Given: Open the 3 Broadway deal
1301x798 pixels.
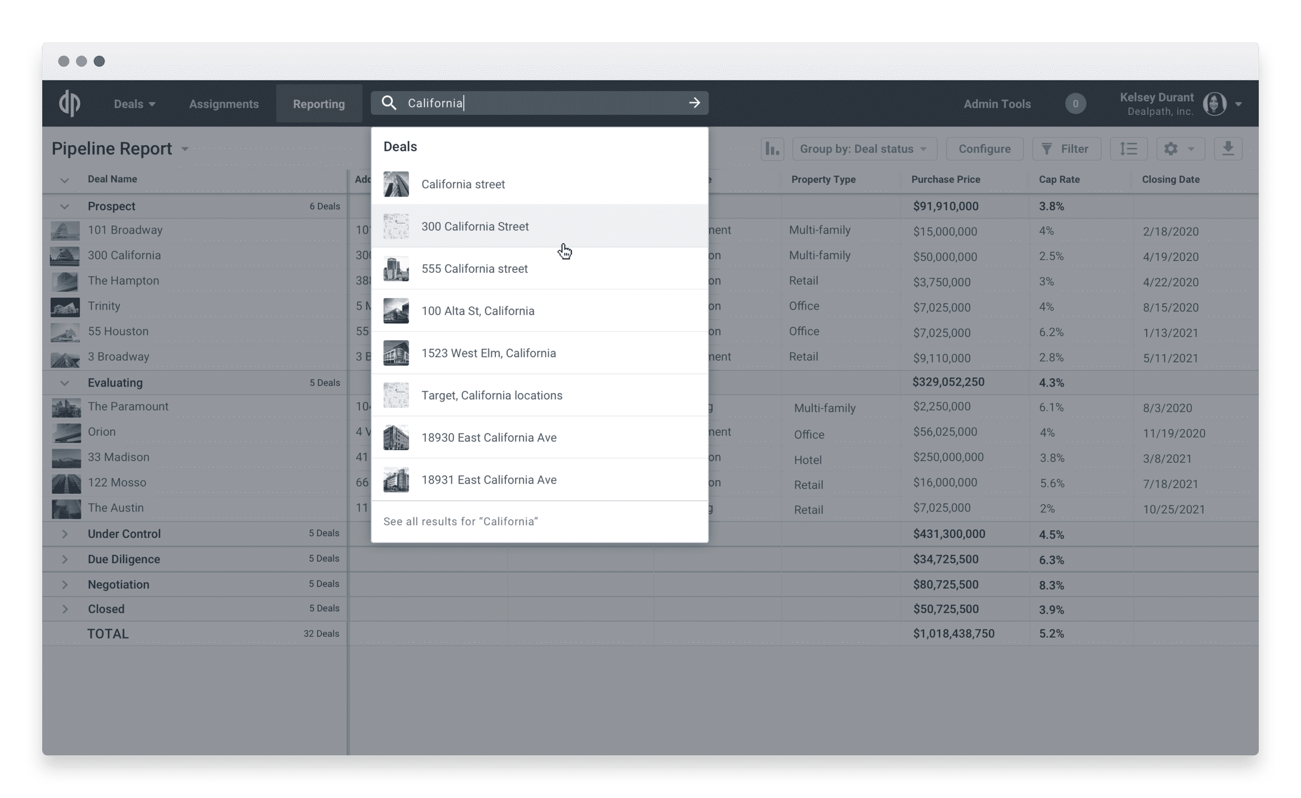Looking at the screenshot, I should point(118,357).
